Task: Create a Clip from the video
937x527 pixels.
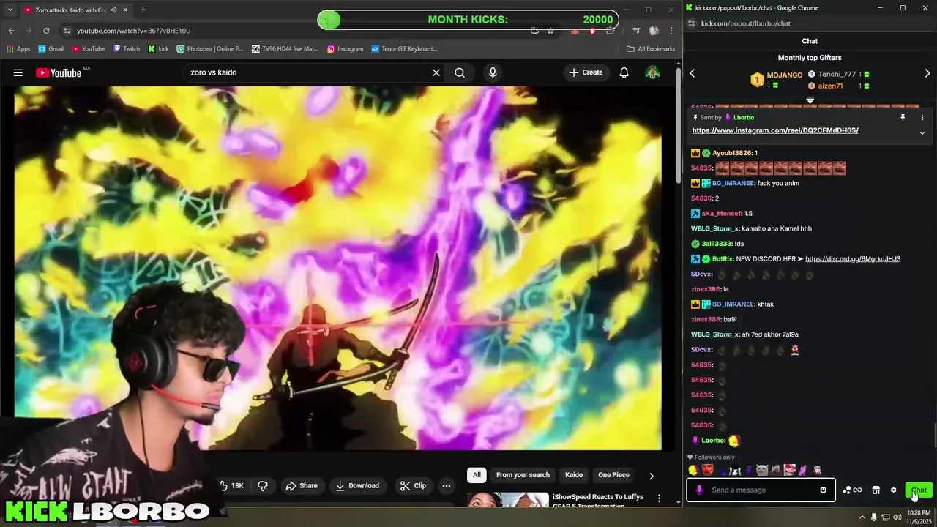Action: tap(413, 485)
